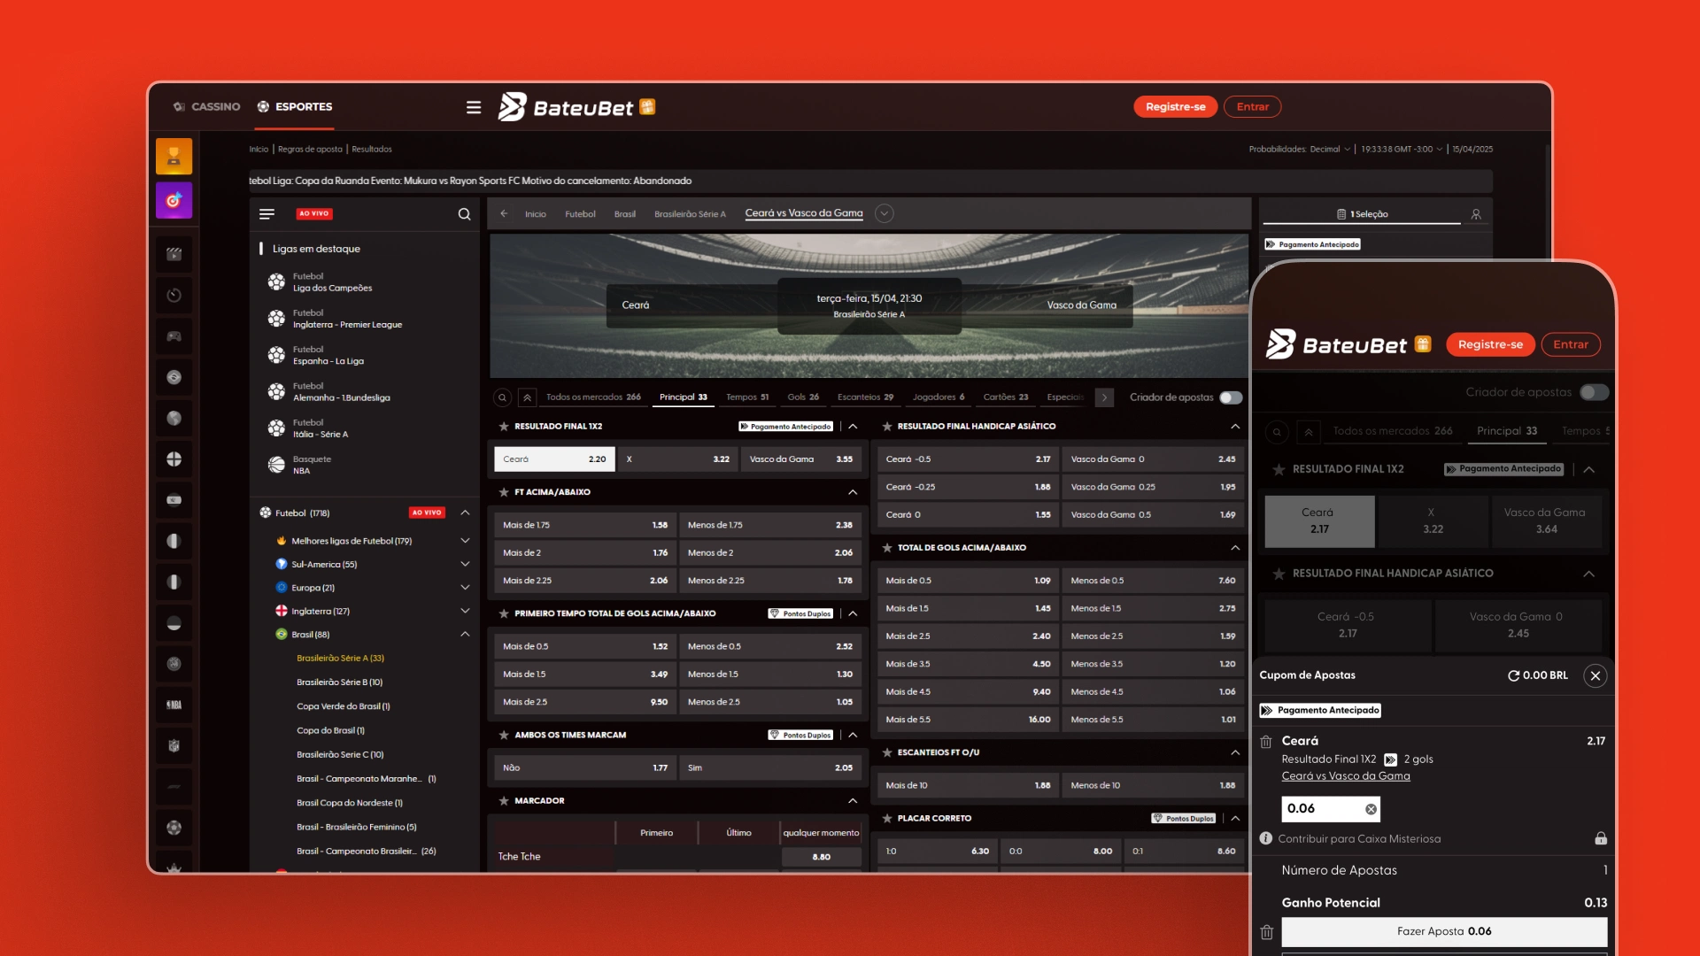
Task: Refresh balance icon next to 0.00 BRL
Action: [1513, 675]
